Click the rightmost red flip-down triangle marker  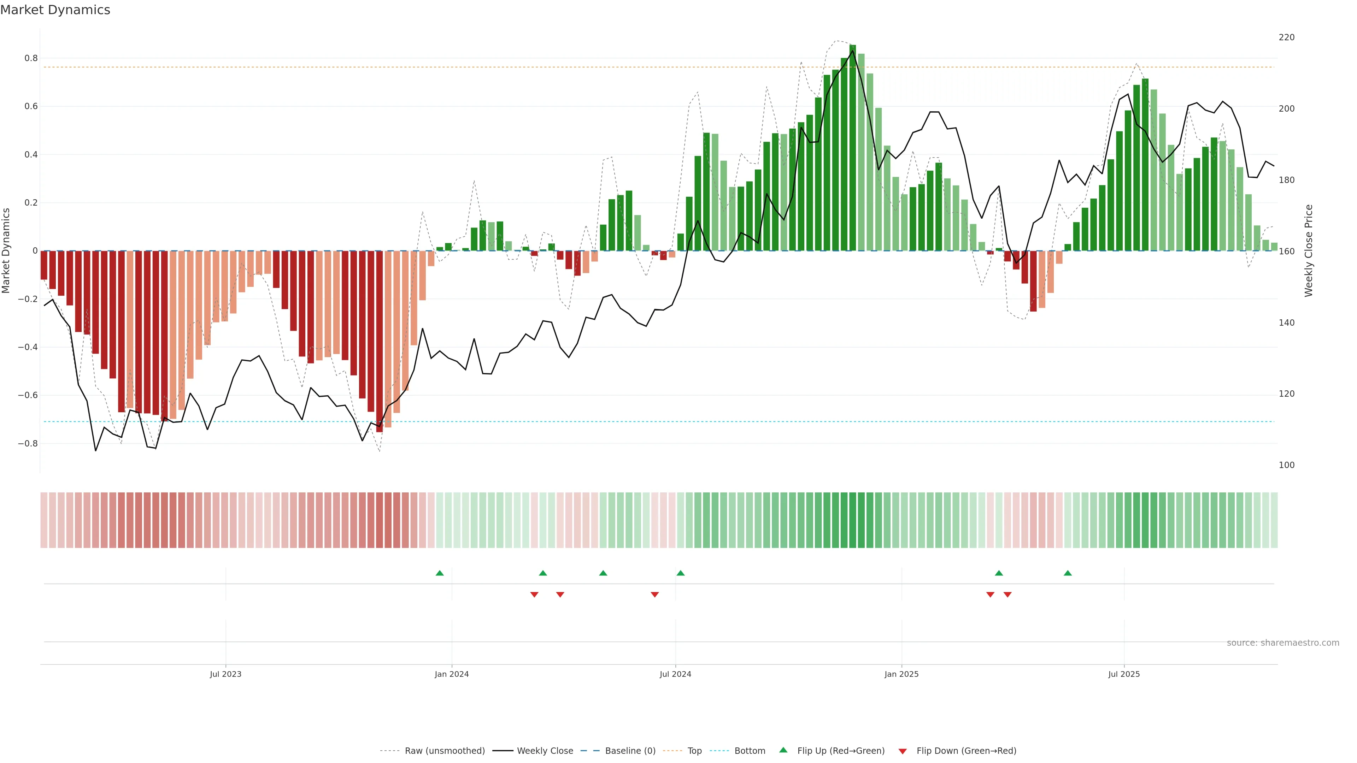click(x=1007, y=595)
